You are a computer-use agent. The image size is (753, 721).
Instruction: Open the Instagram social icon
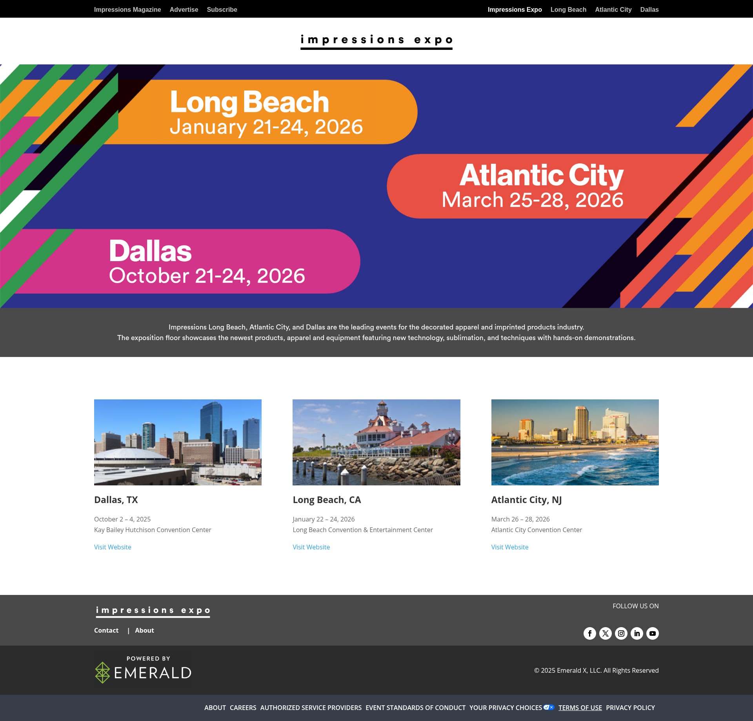point(621,633)
